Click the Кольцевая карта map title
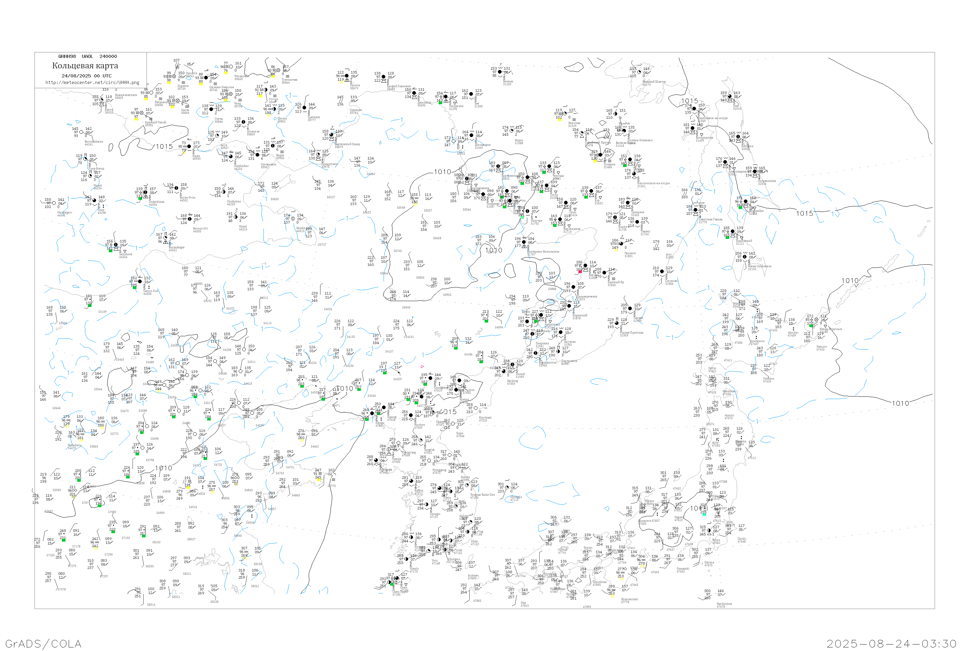 (x=85, y=66)
